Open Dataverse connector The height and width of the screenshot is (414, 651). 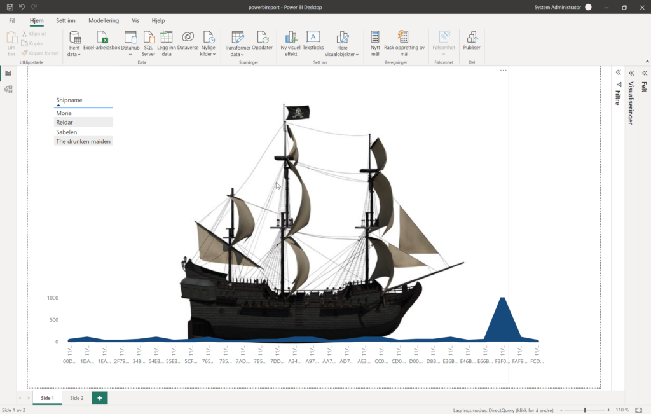point(188,41)
